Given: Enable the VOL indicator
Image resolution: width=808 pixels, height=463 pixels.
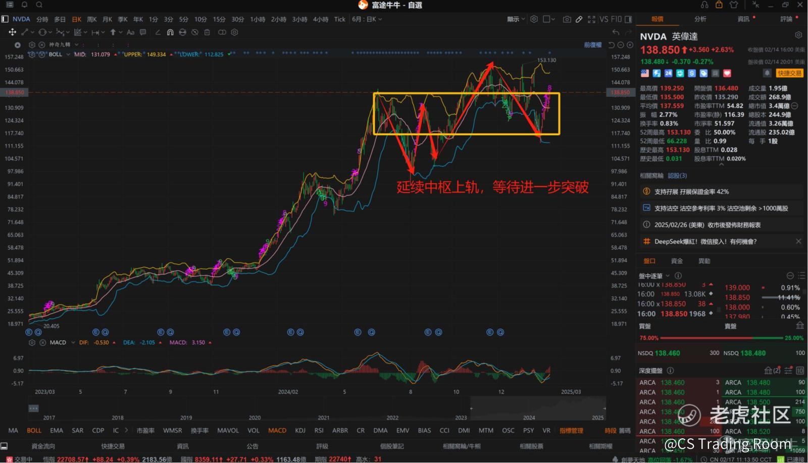Looking at the screenshot, I should pyautogui.click(x=254, y=431).
